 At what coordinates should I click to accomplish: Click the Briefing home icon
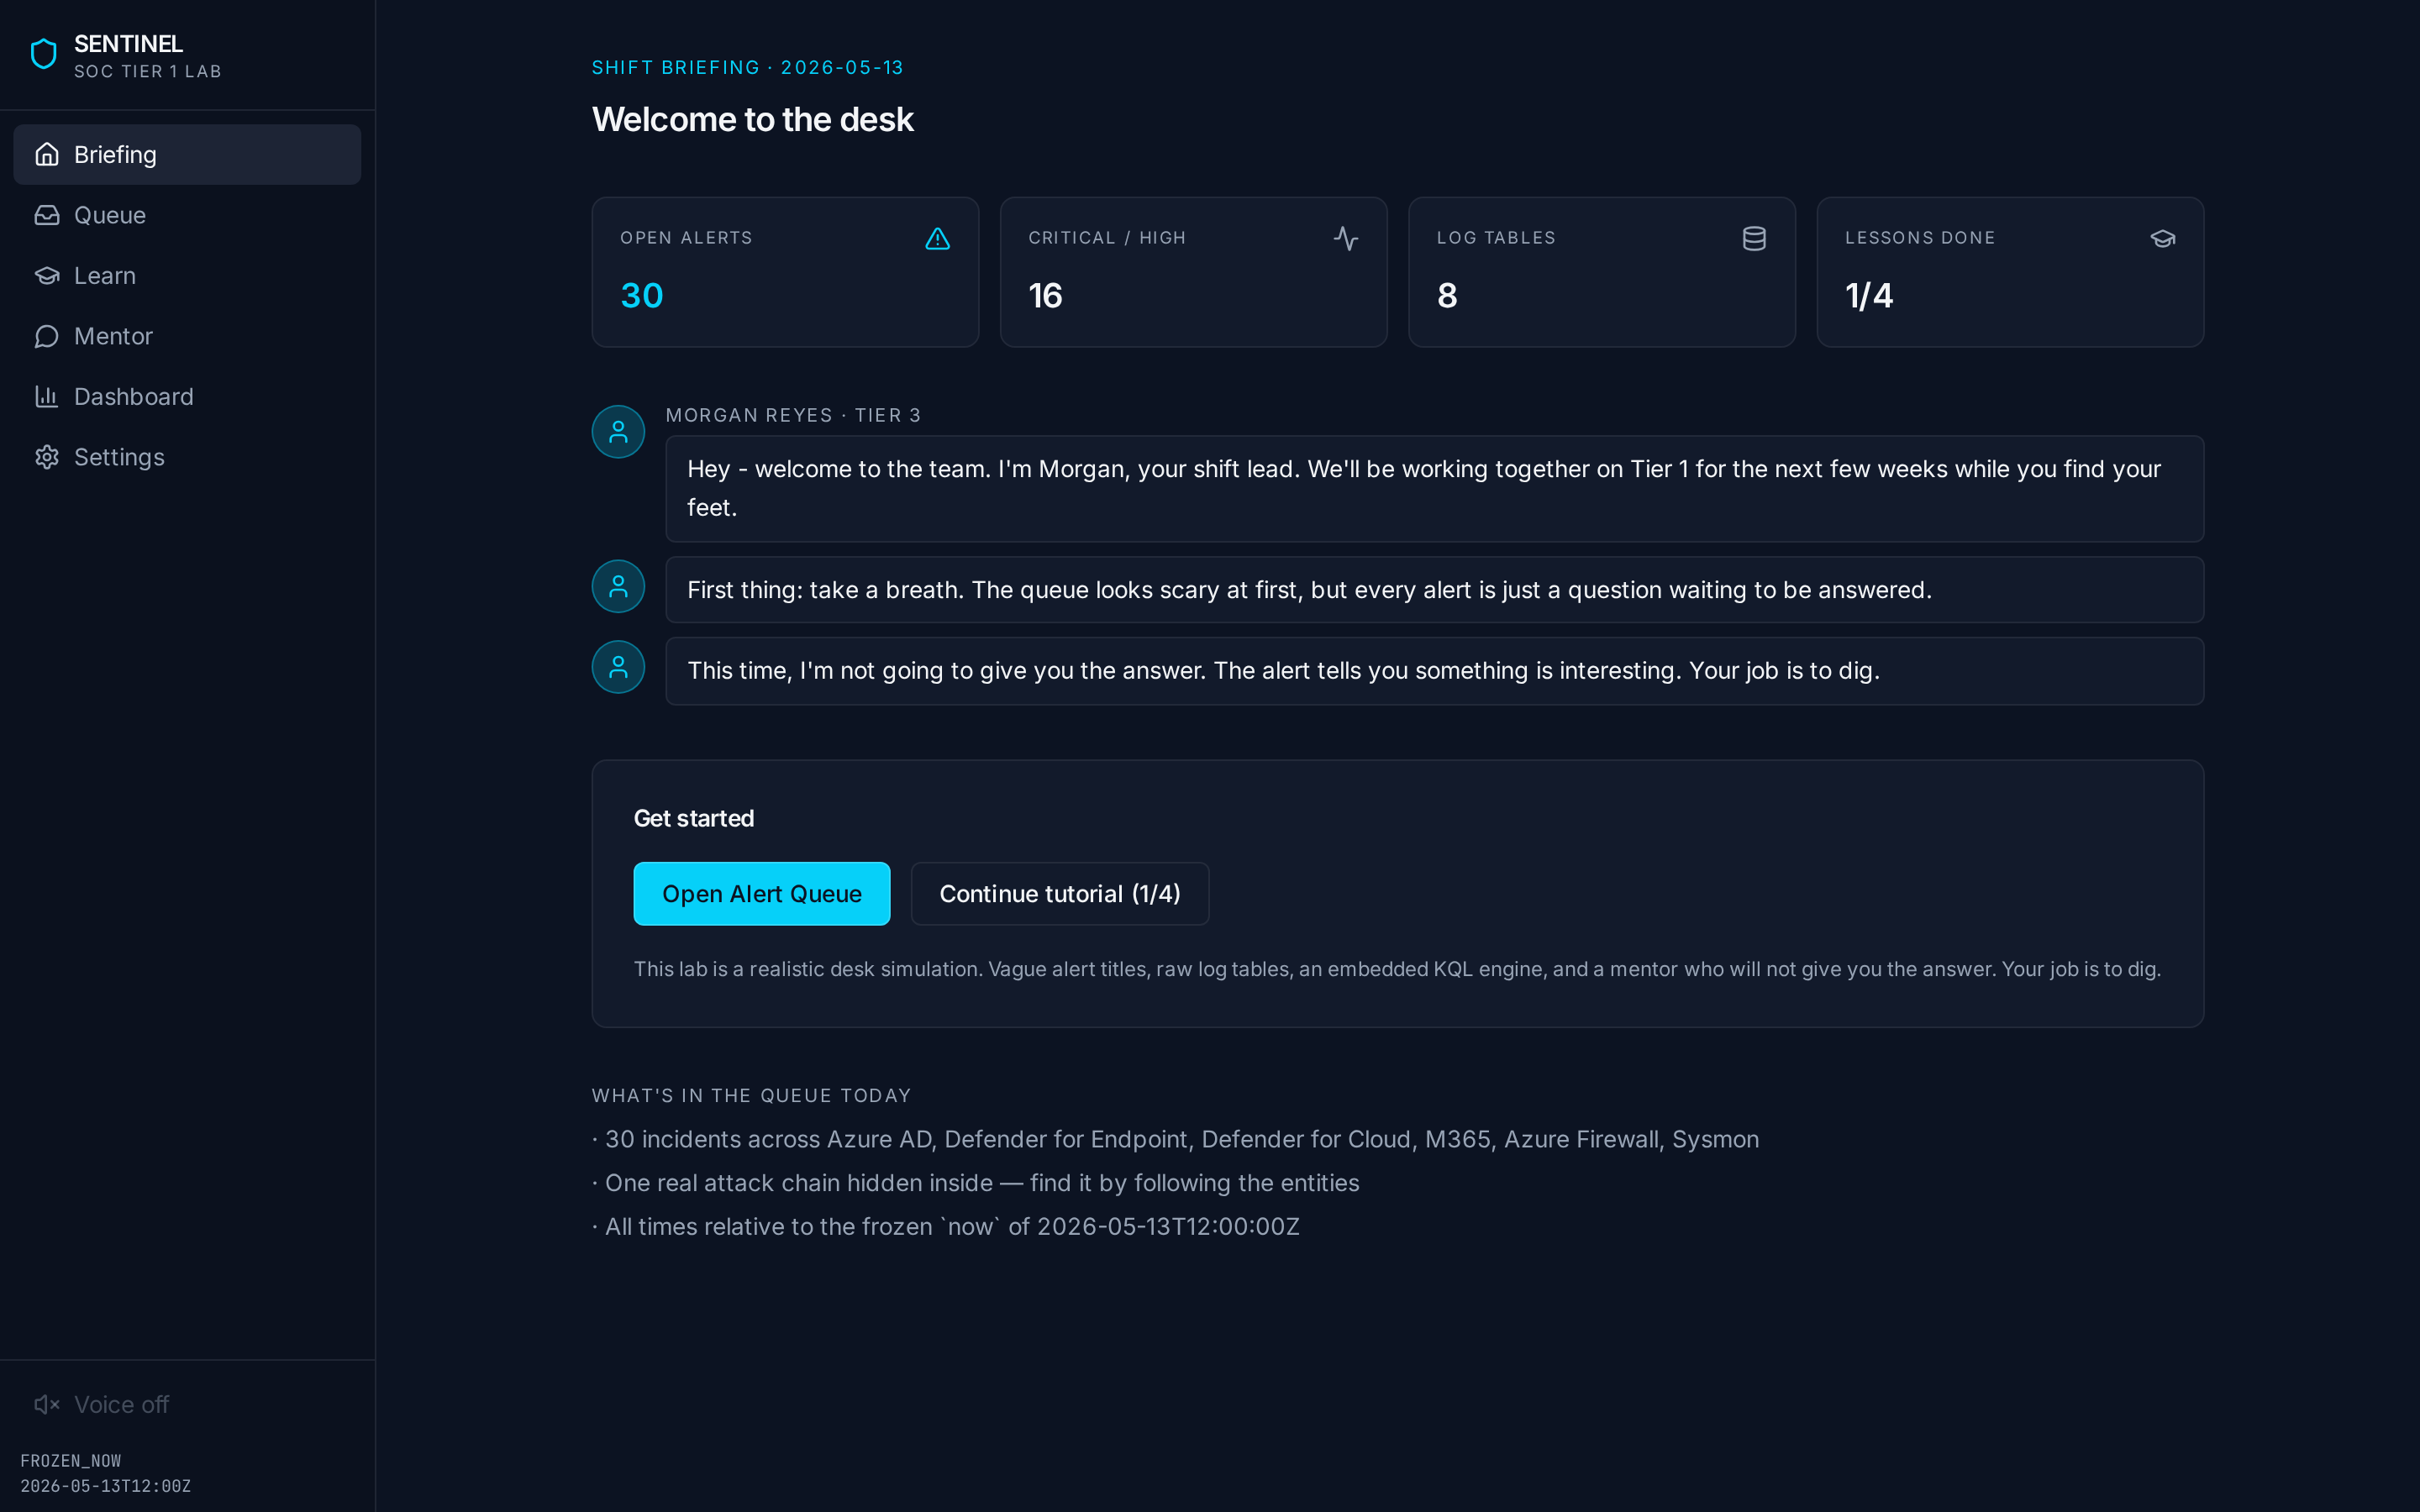(47, 154)
